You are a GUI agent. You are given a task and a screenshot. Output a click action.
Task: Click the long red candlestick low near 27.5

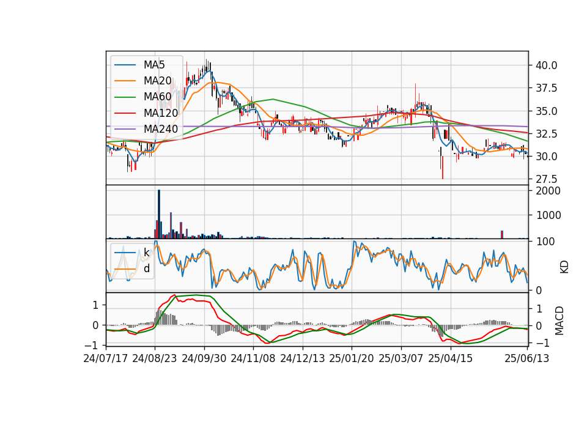443,168
